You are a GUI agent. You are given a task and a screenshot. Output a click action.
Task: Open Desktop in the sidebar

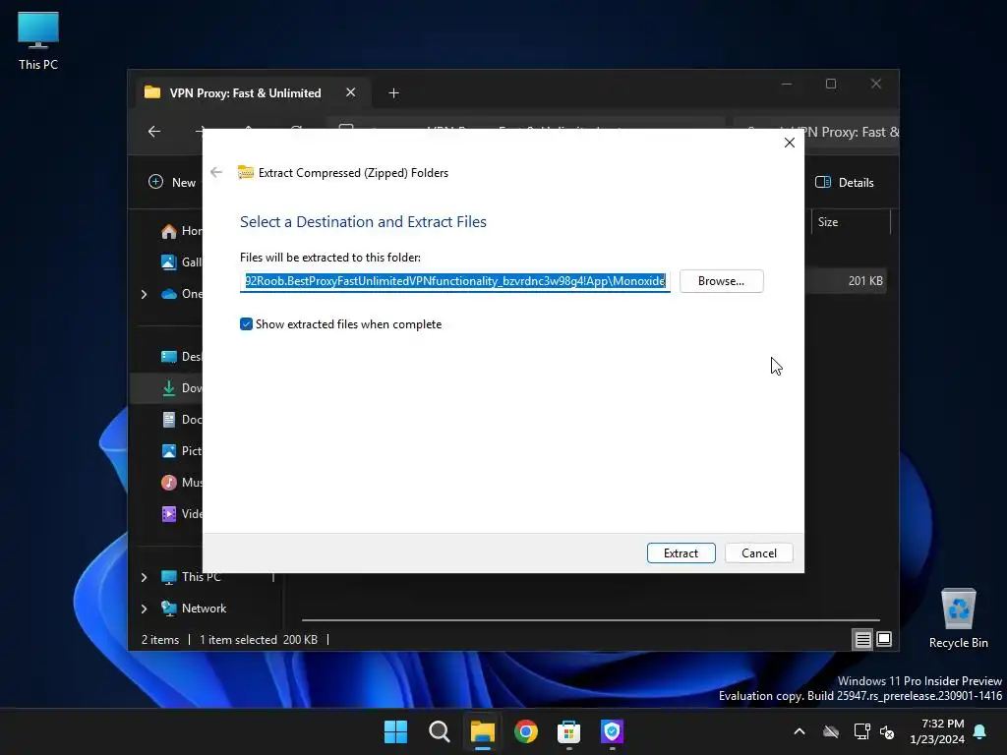coord(181,356)
